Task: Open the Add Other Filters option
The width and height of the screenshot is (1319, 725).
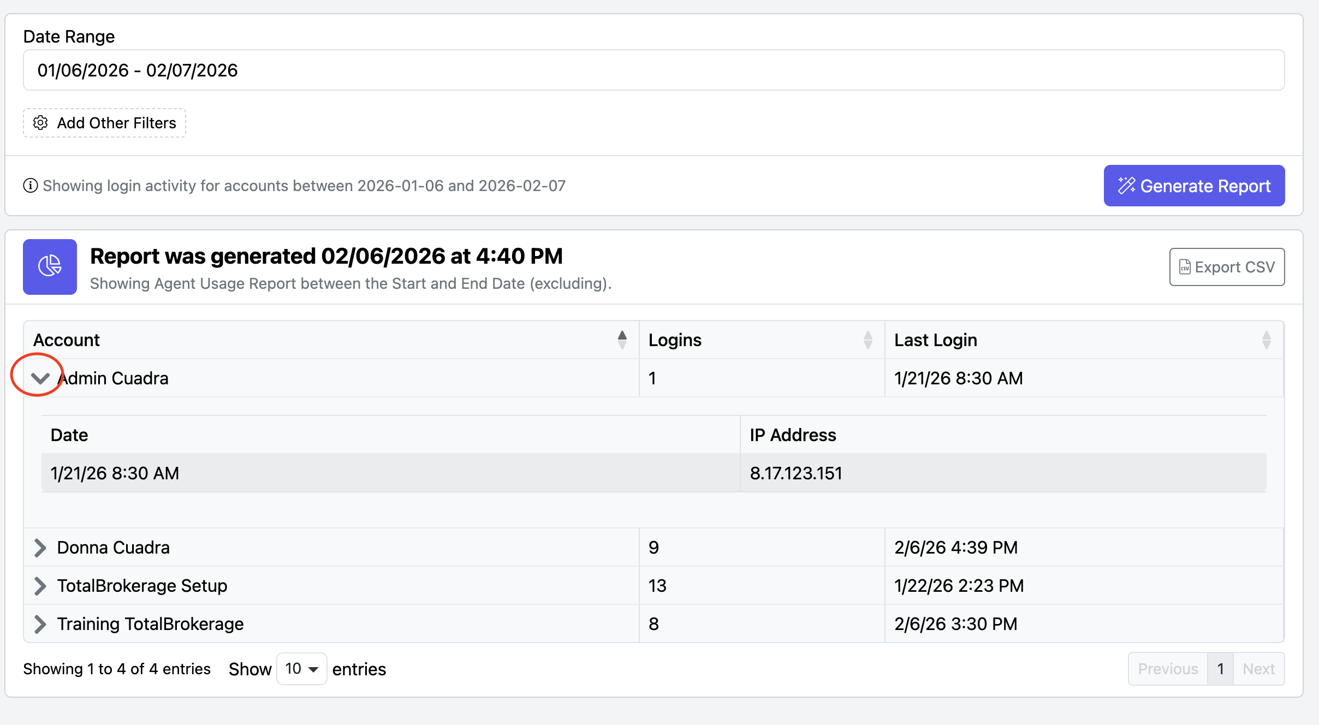Action: point(104,123)
